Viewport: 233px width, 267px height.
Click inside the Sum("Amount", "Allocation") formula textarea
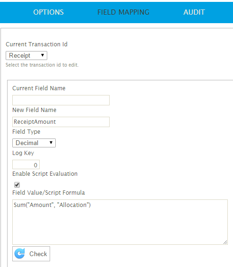tap(120, 222)
